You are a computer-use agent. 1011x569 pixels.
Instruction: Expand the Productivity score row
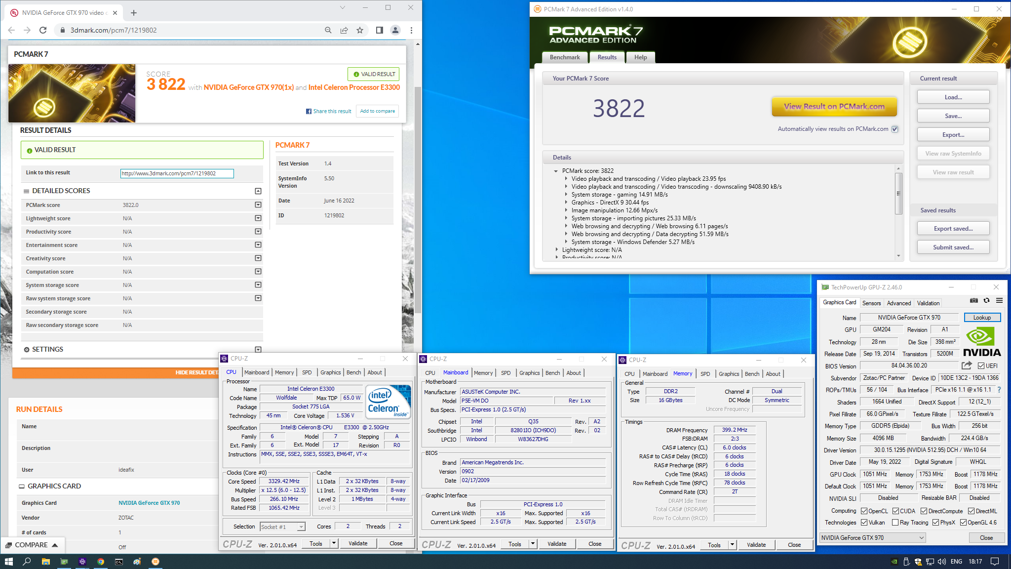tap(258, 232)
